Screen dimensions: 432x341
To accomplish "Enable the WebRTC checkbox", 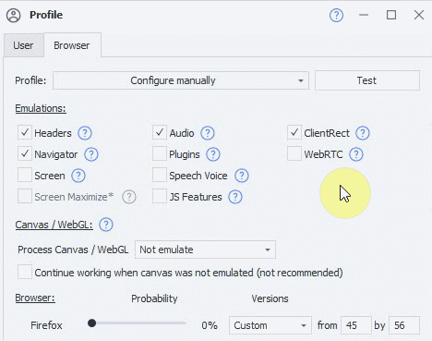I will pos(294,153).
